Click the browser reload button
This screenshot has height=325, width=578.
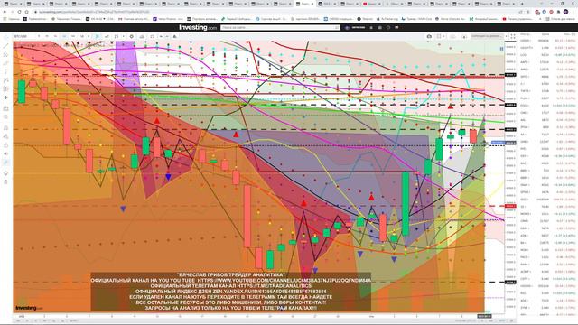[19, 12]
